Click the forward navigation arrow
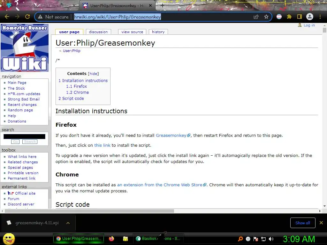Viewport: 327px width, 245px height. coord(17,17)
